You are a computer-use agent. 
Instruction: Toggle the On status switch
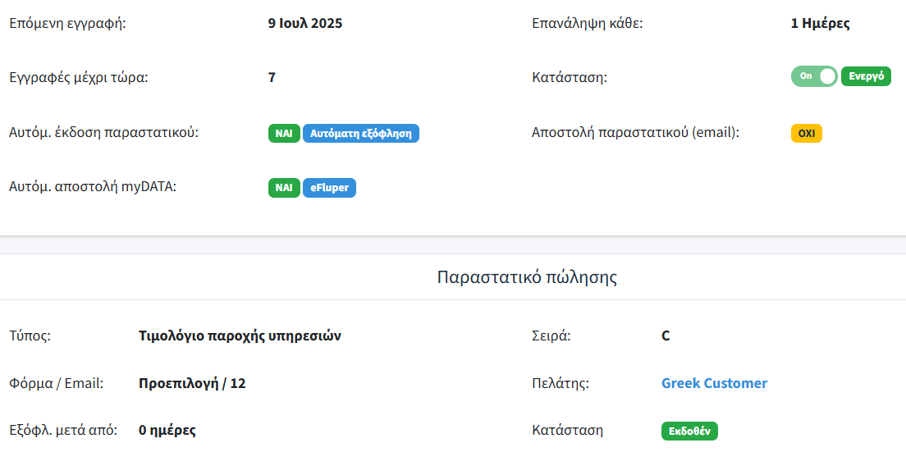click(x=814, y=76)
